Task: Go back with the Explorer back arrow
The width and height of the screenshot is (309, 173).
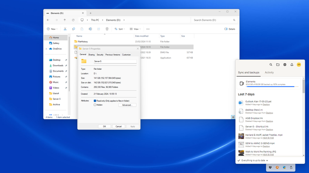Action: [x=48, y=20]
